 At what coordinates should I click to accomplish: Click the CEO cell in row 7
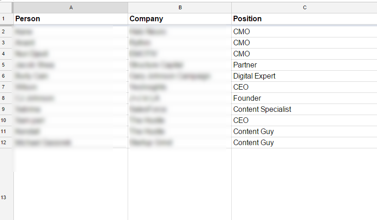point(304,87)
